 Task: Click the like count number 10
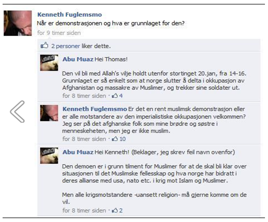click(123, 139)
